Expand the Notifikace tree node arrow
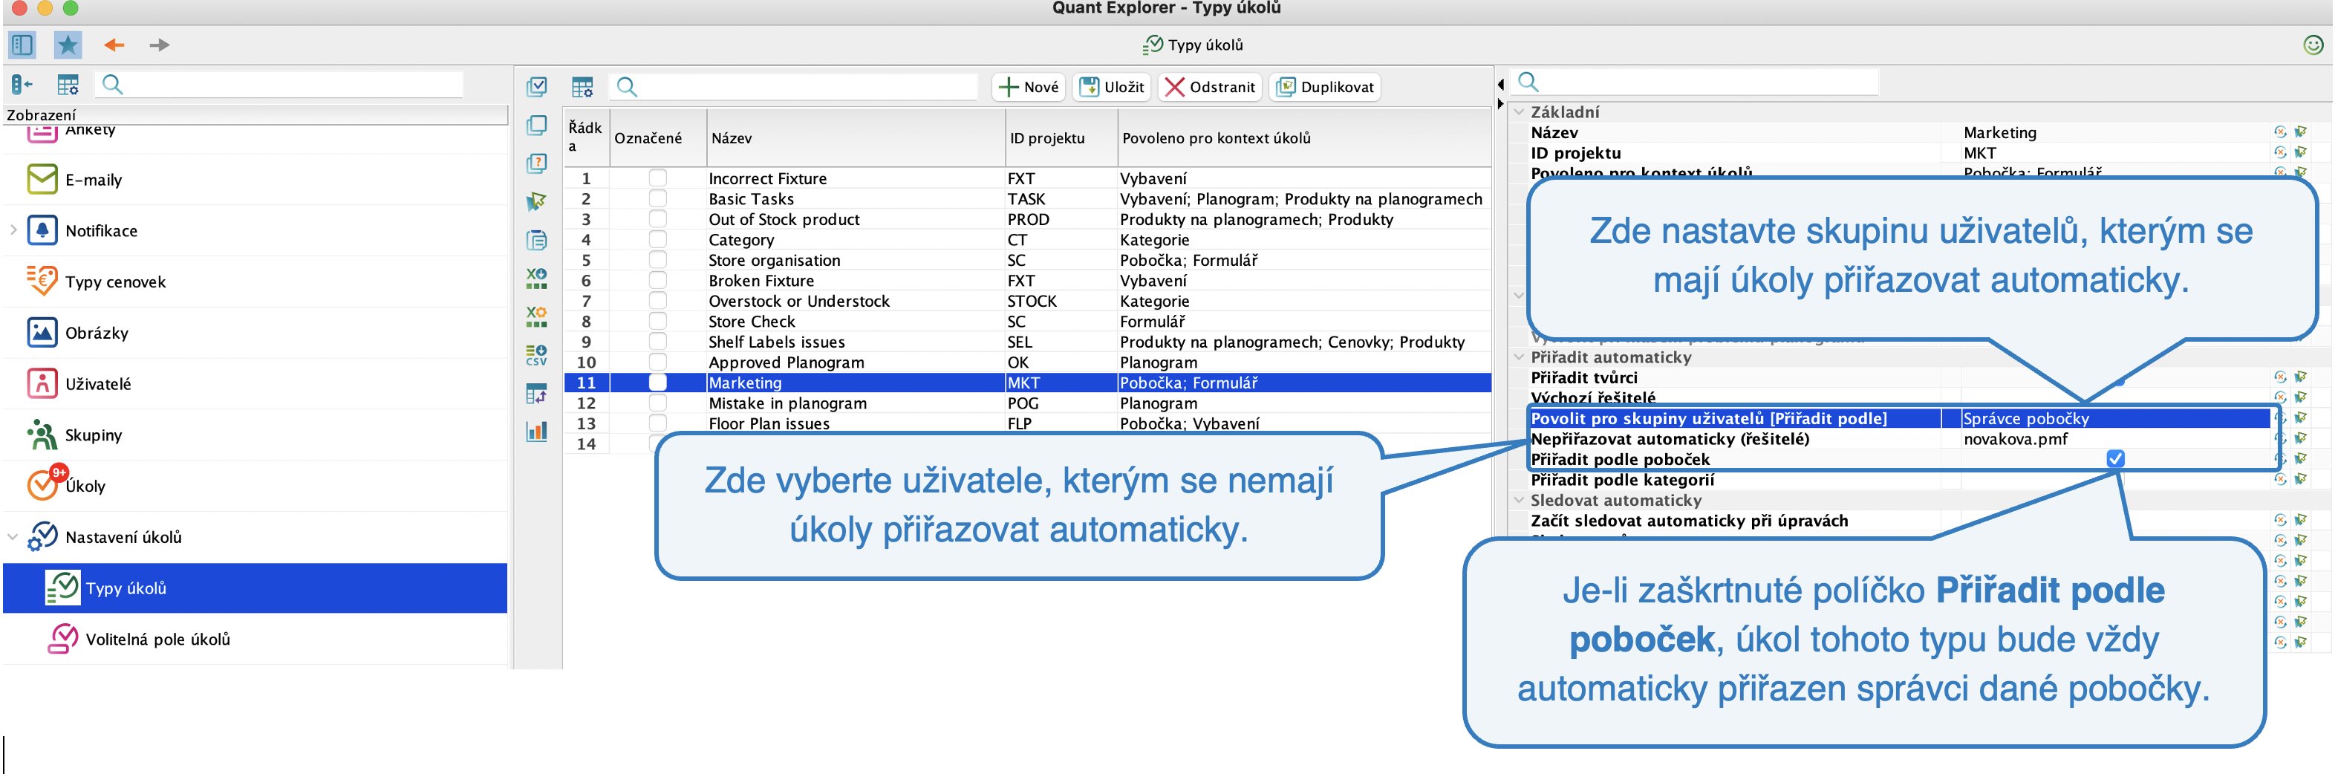 click(13, 230)
